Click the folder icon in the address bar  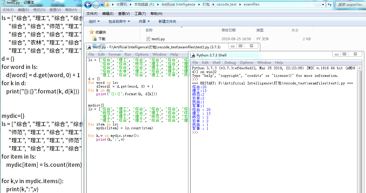(x=107, y=4)
